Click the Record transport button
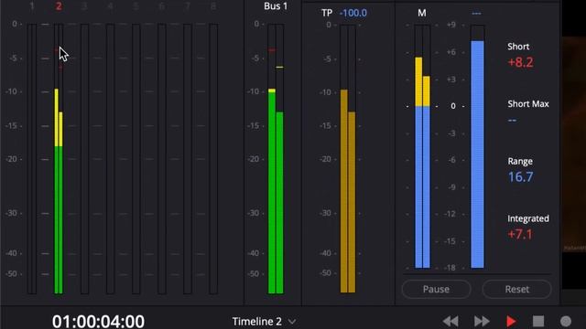This screenshot has width=586, height=329. pos(566,321)
